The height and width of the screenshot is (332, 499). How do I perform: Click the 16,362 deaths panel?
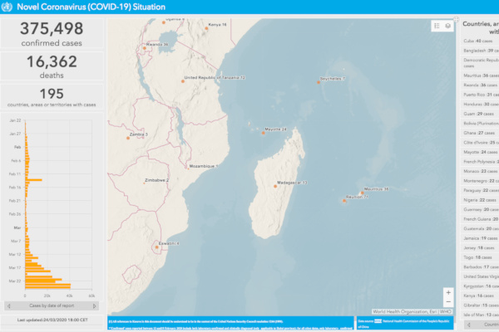52,66
